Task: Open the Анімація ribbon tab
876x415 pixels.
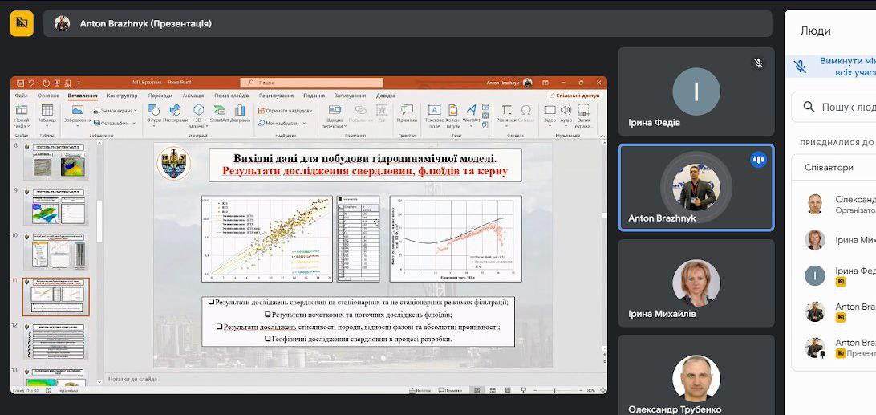Action: click(193, 96)
